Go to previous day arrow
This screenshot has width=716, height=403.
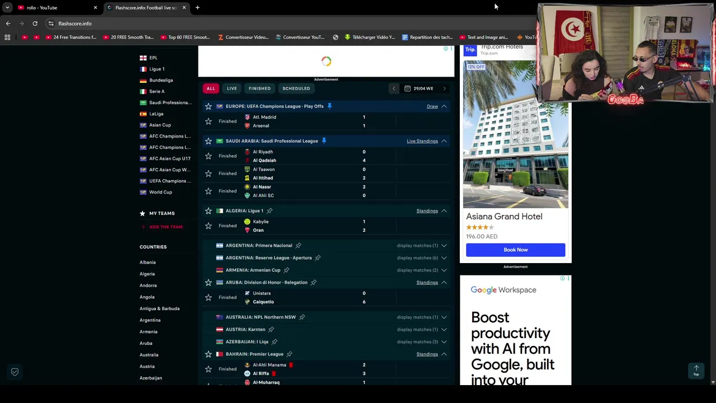(394, 88)
